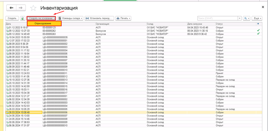This screenshot has height=131, width=268.
Task: Sort by the Организация column header
Action: (x=103, y=24)
